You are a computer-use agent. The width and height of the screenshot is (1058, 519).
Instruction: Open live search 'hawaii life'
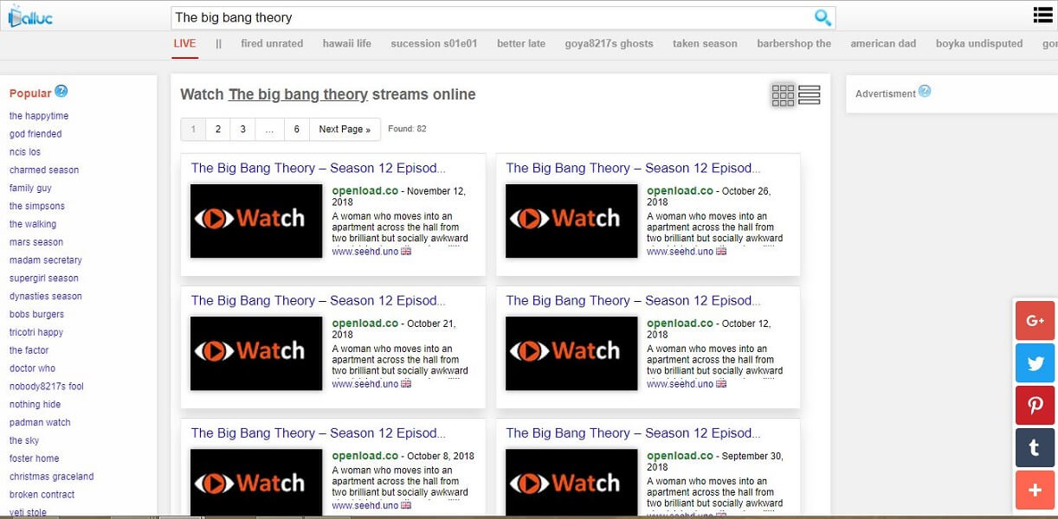point(347,43)
